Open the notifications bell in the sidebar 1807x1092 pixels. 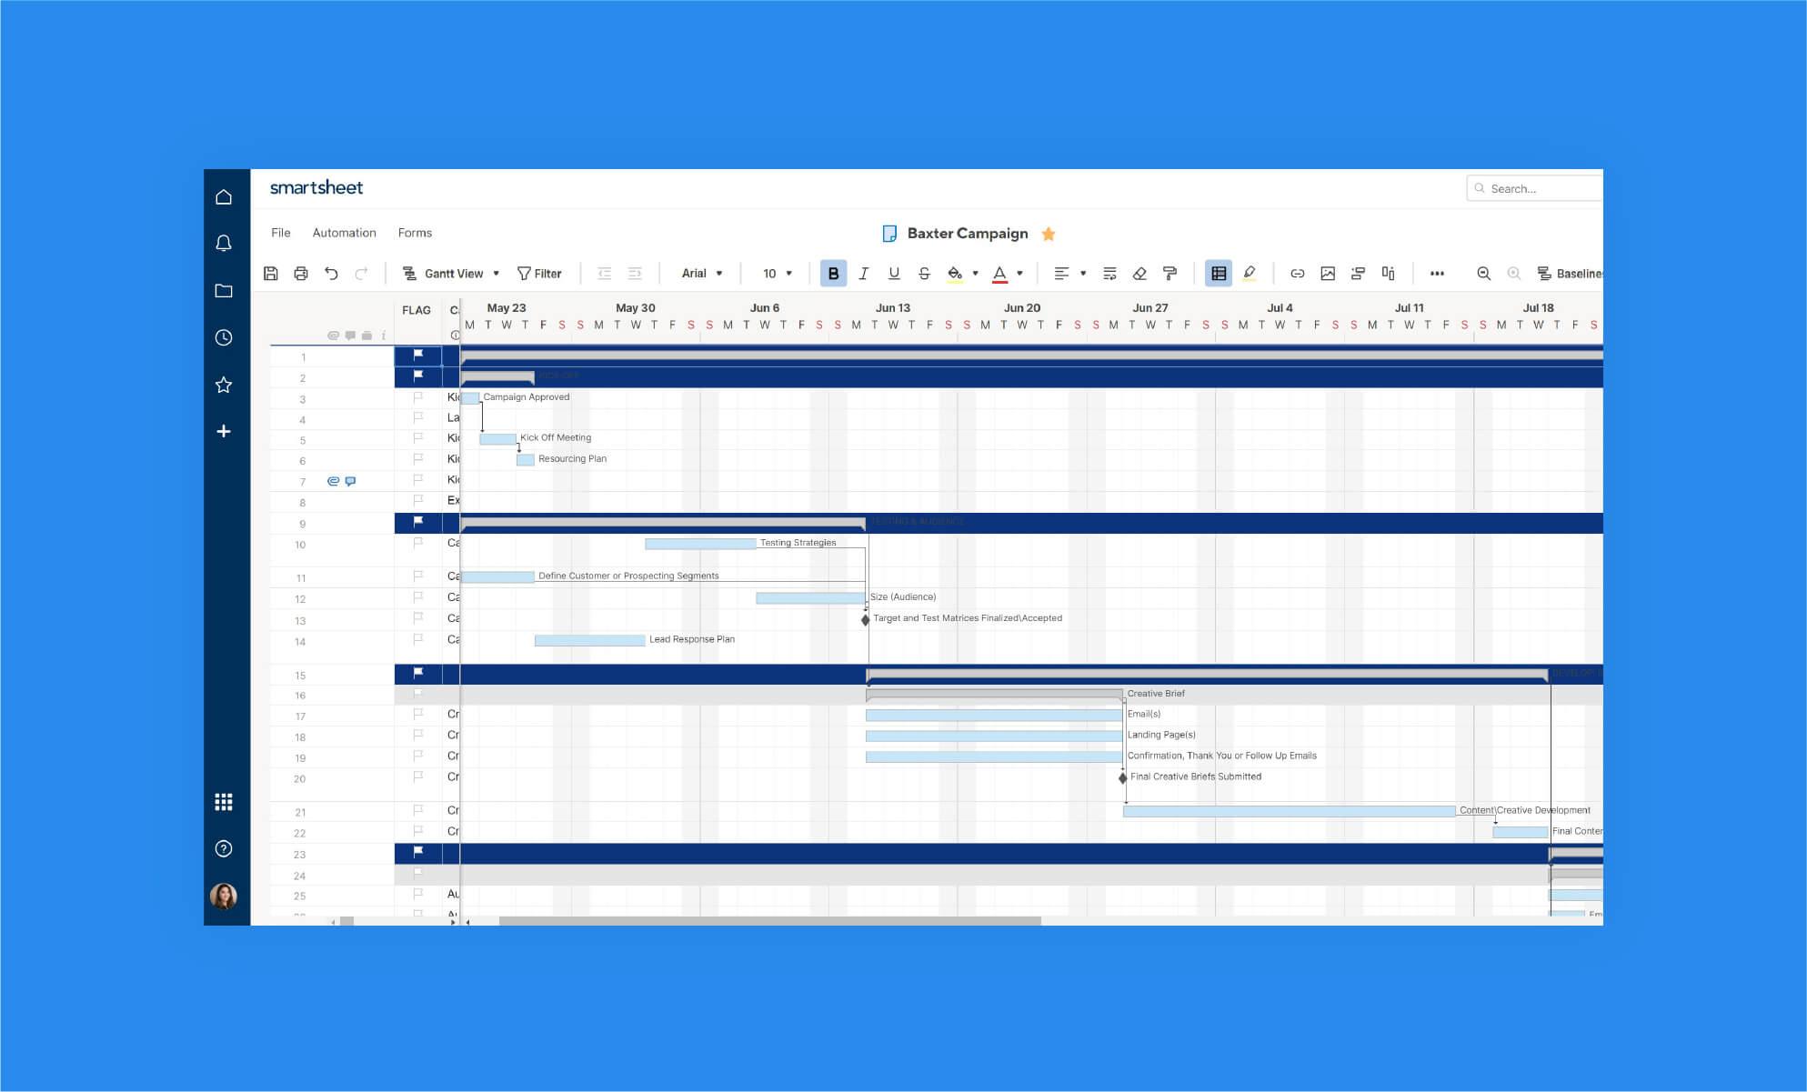pos(224,243)
